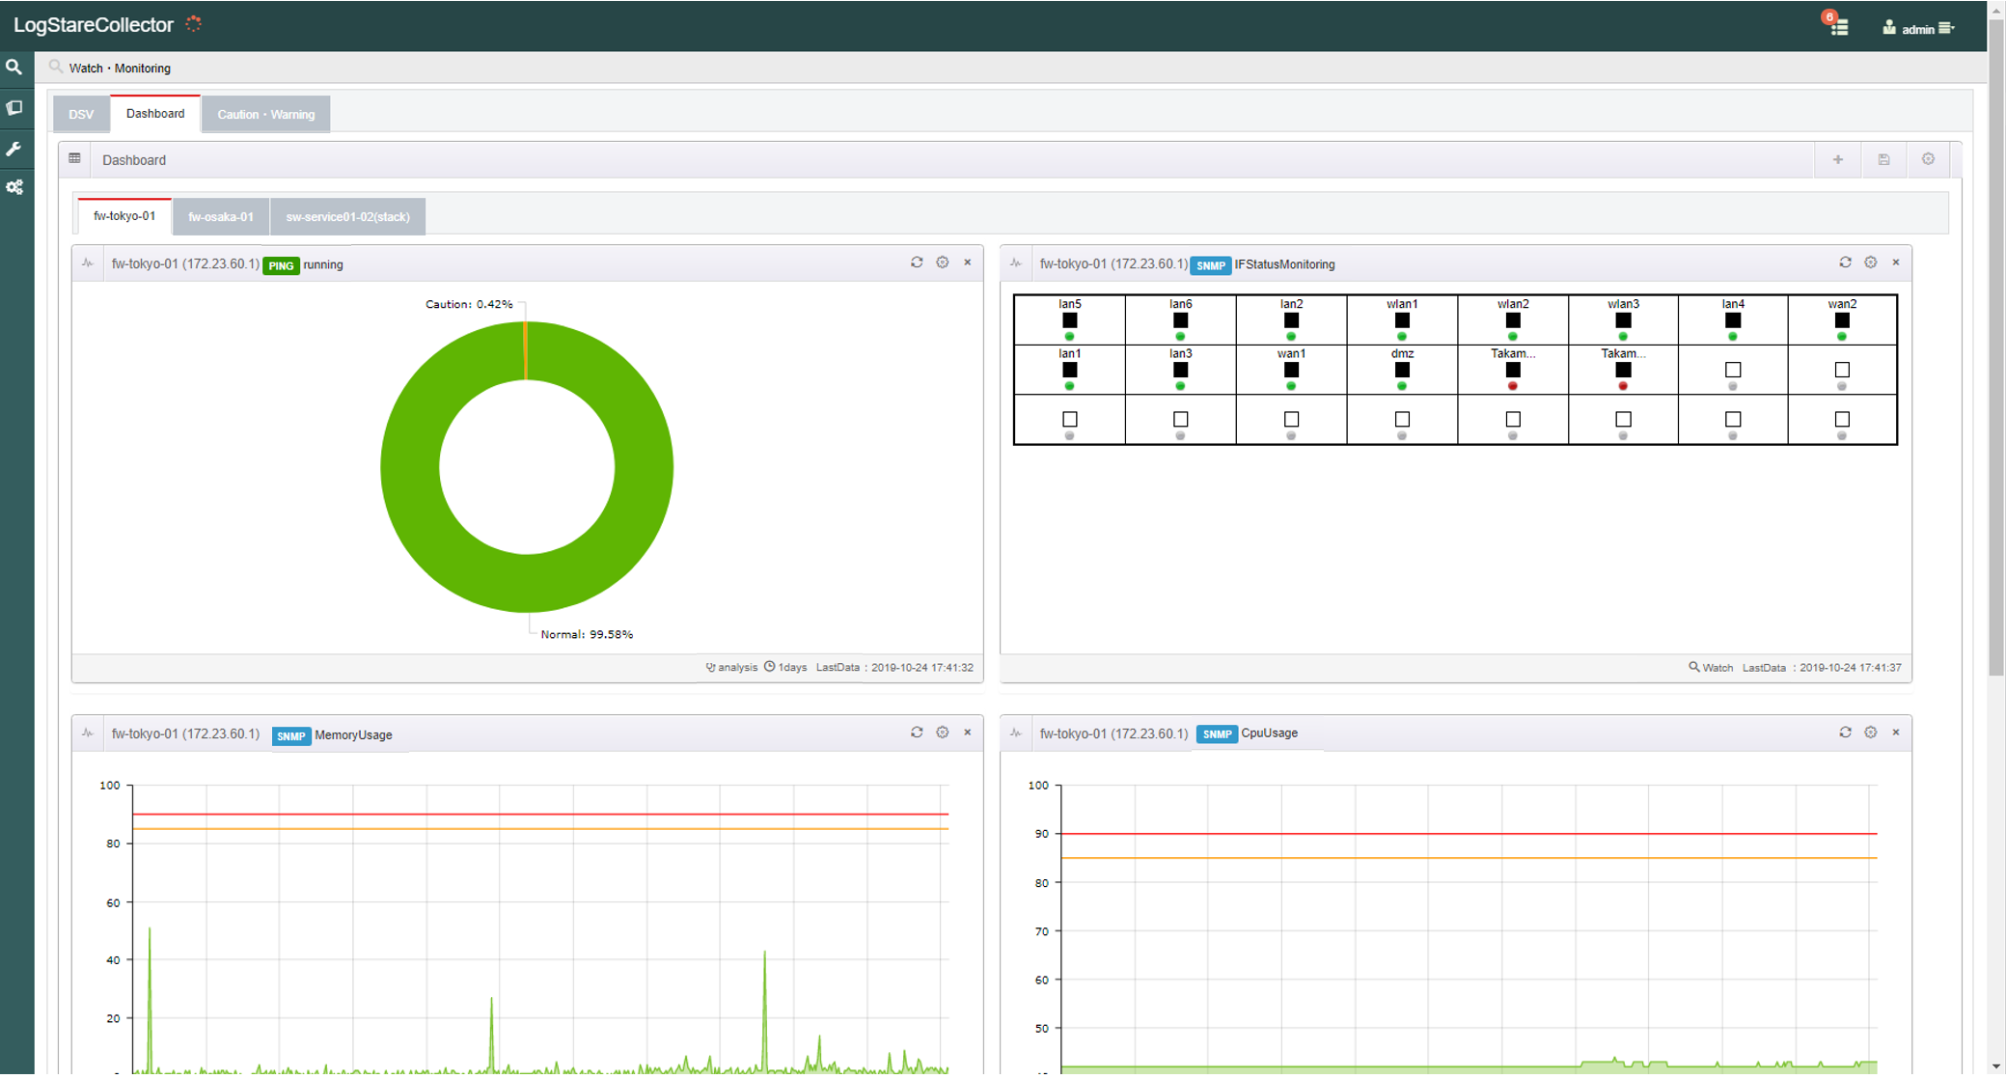Select the wlan2 interface status cell
2006x1079 pixels.
coord(1513,319)
